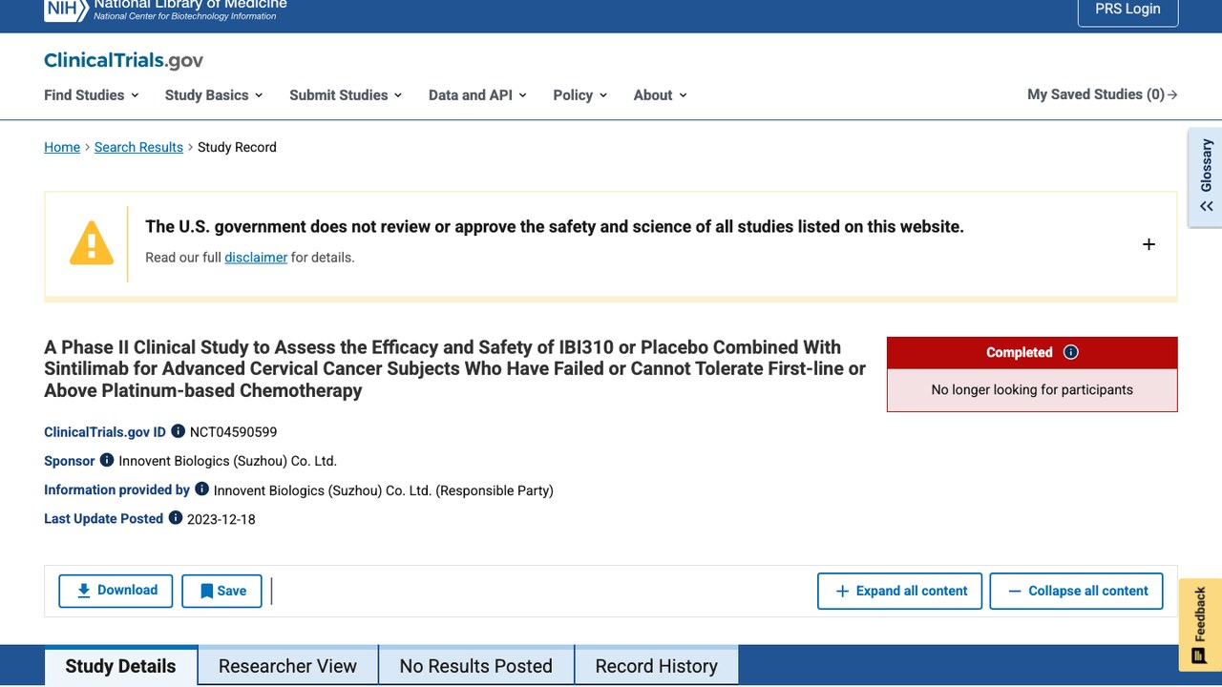Screen dimensions: 1222x687
Task: Click the info icon next to ClinicalTrials.gov ID
Action: coord(178,431)
